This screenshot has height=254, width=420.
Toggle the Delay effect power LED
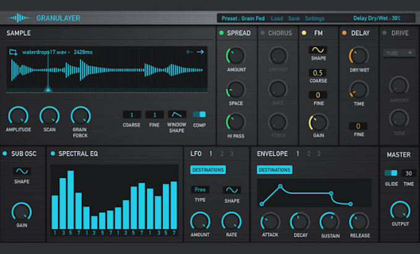click(x=344, y=33)
